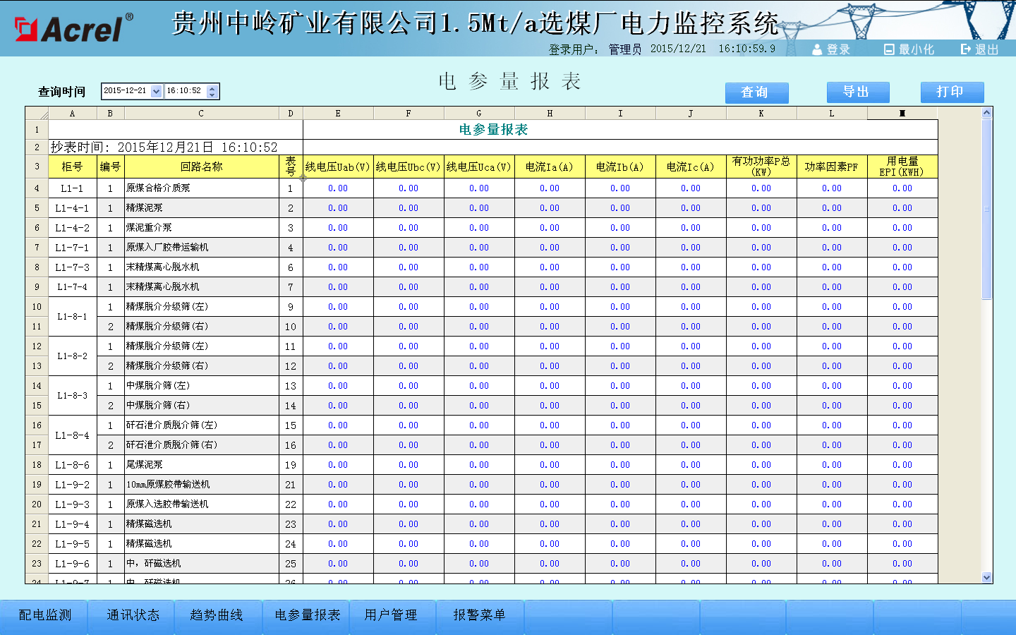Select row header 10
Screen dimensions: 1016x635
coord(37,307)
